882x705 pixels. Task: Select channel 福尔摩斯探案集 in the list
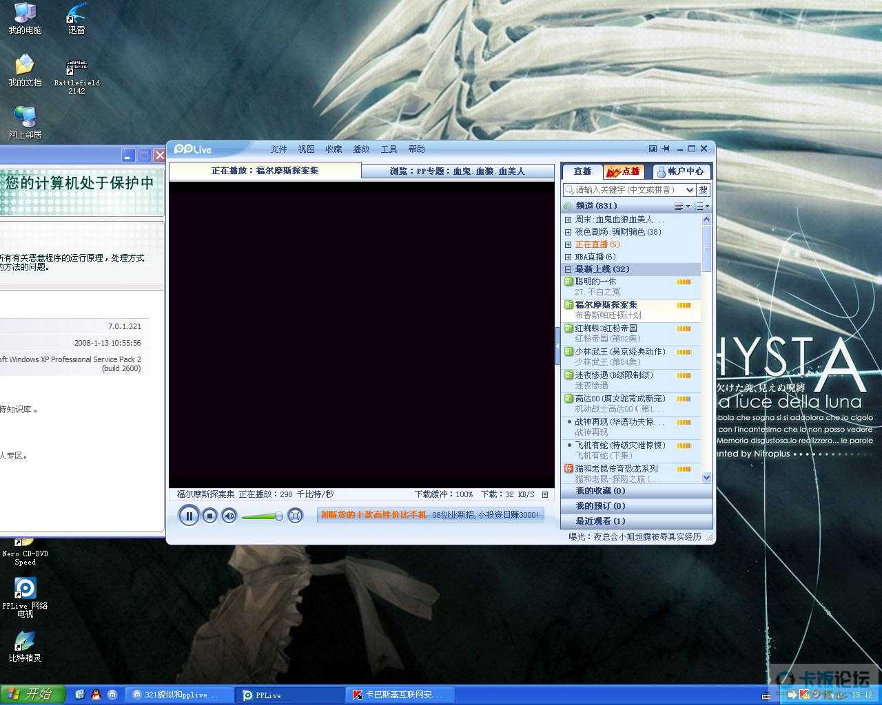point(632,310)
